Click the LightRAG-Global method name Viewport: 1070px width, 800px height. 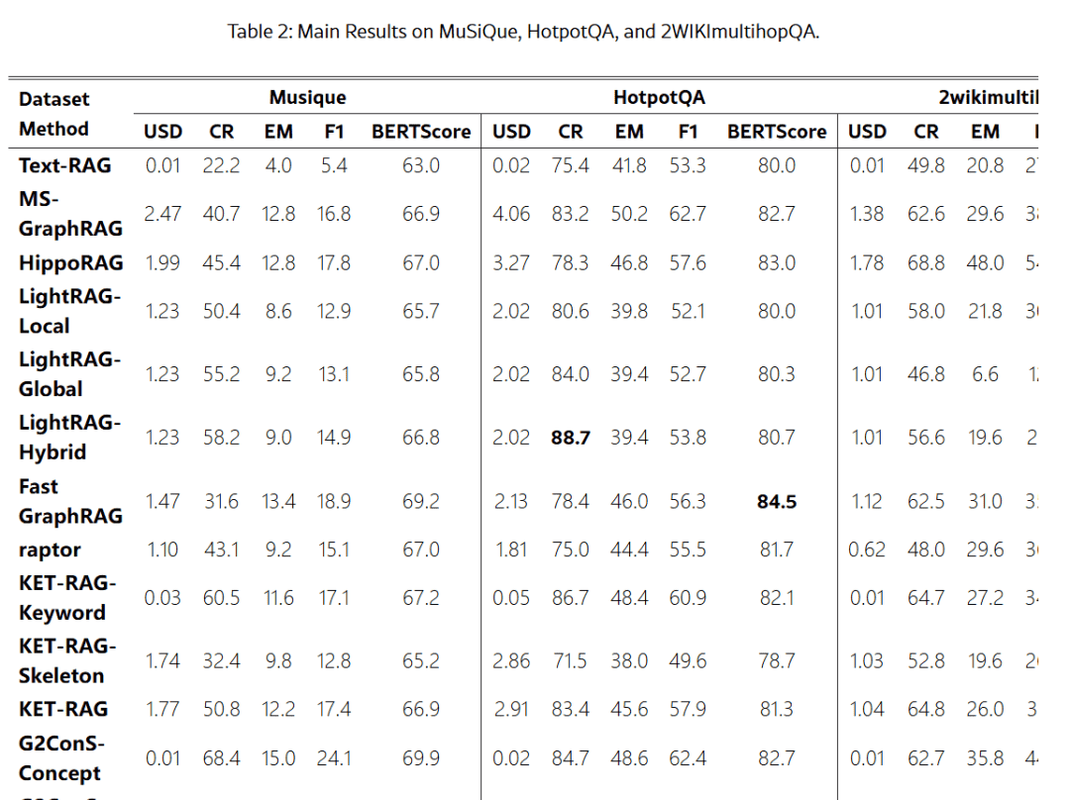coord(69,373)
